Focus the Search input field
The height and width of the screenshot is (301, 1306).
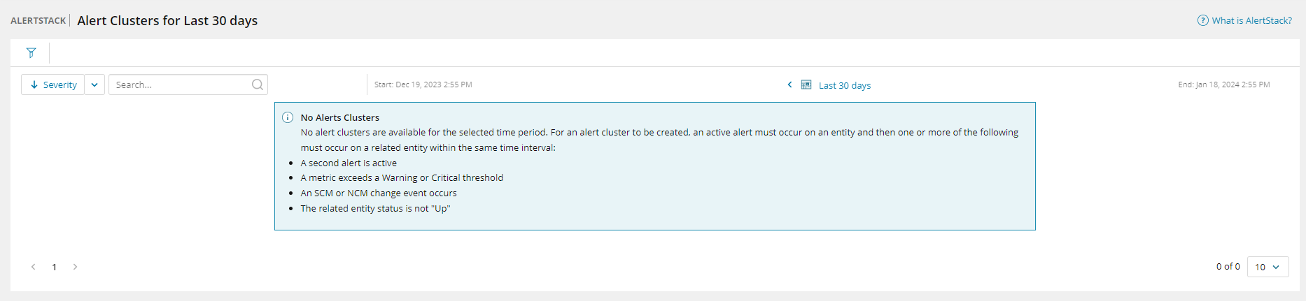[181, 85]
